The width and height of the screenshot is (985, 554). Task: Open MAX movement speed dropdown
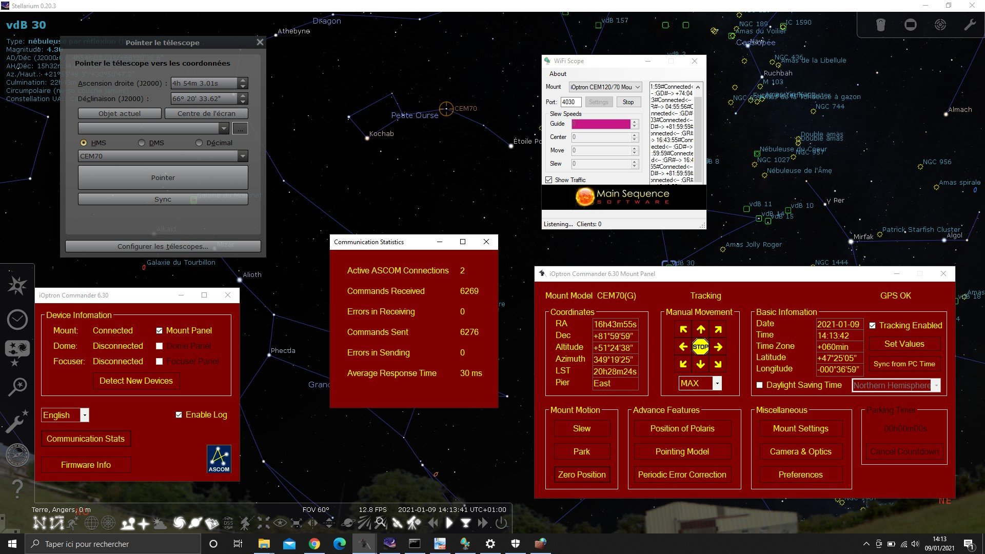click(717, 383)
